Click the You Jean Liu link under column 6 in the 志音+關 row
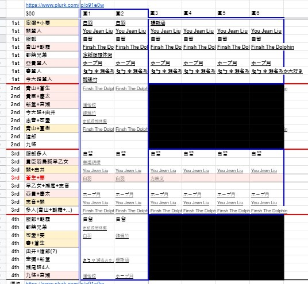Image resolution: width=308 pixels, height=284 pixels. pos(264,203)
